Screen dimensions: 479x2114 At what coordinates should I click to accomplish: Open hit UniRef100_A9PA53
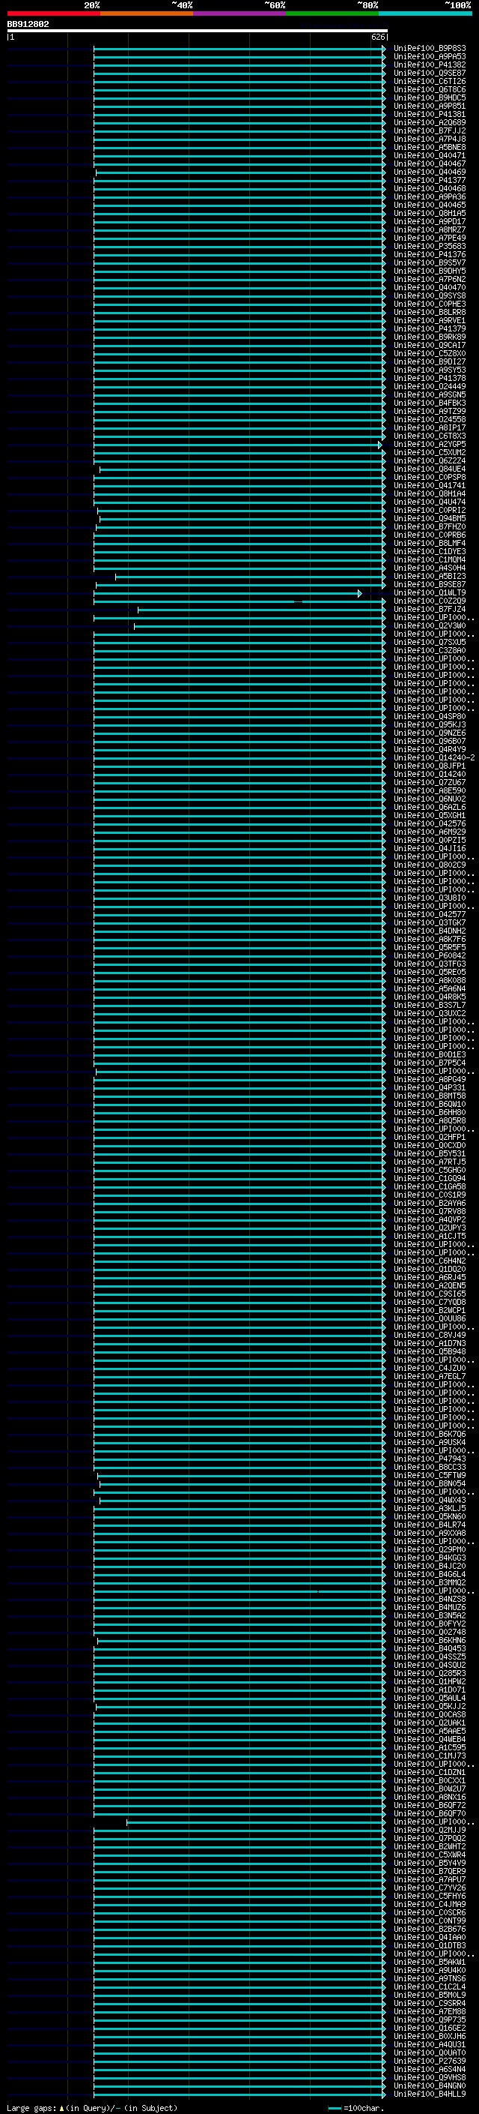[430, 57]
